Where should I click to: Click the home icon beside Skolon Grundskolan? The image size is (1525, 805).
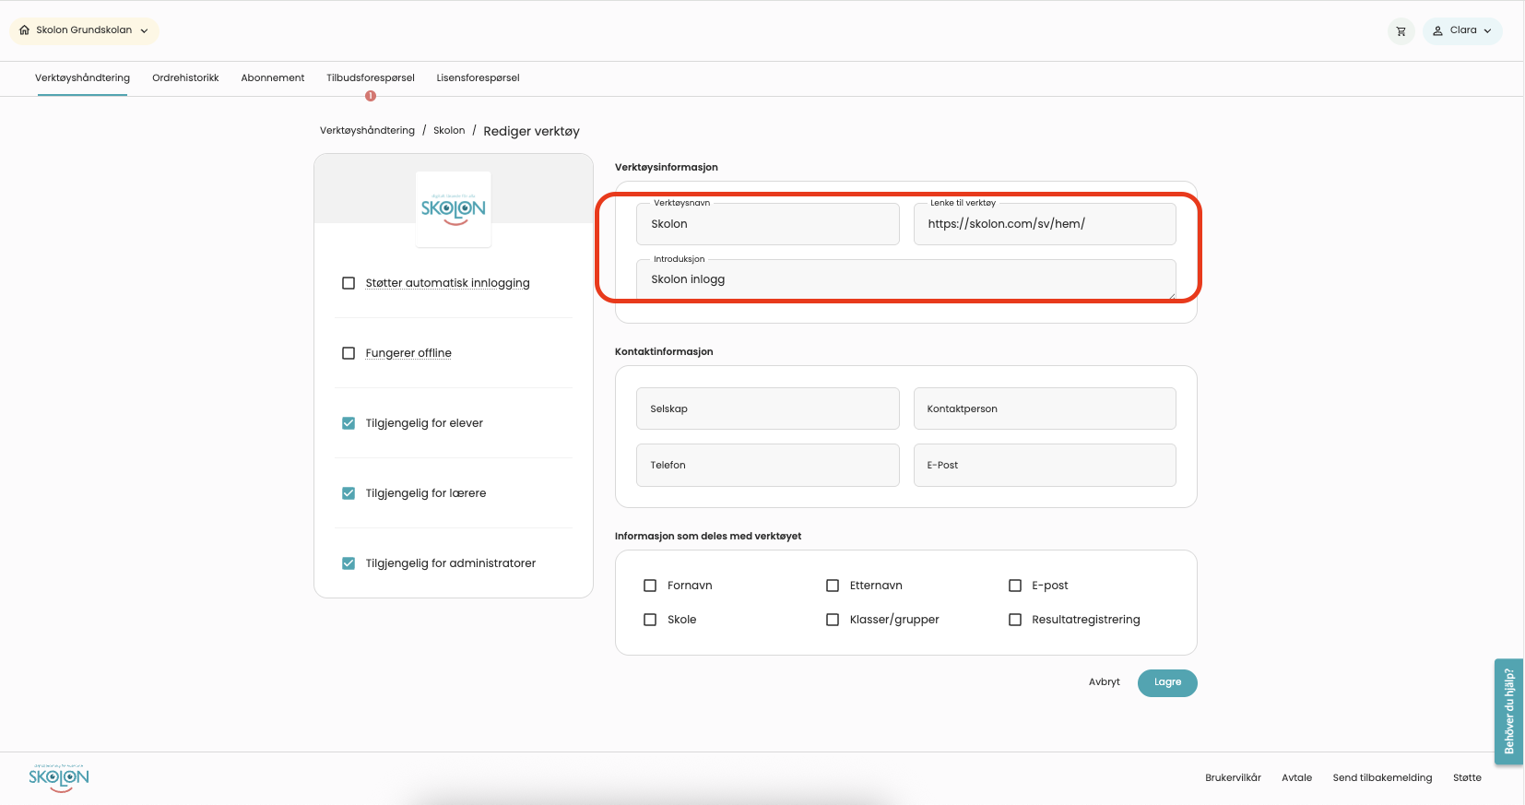click(25, 30)
